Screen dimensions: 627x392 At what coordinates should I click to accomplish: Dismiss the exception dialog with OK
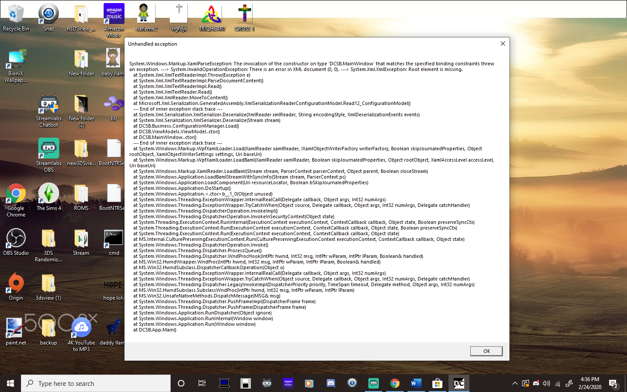pyautogui.click(x=486, y=351)
